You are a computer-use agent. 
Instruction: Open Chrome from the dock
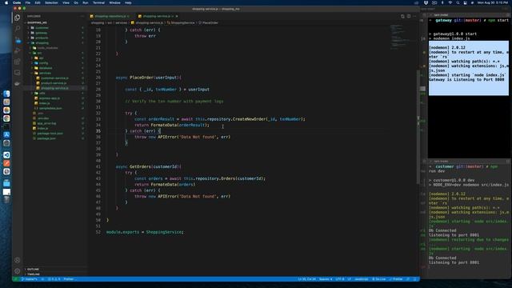6,118
